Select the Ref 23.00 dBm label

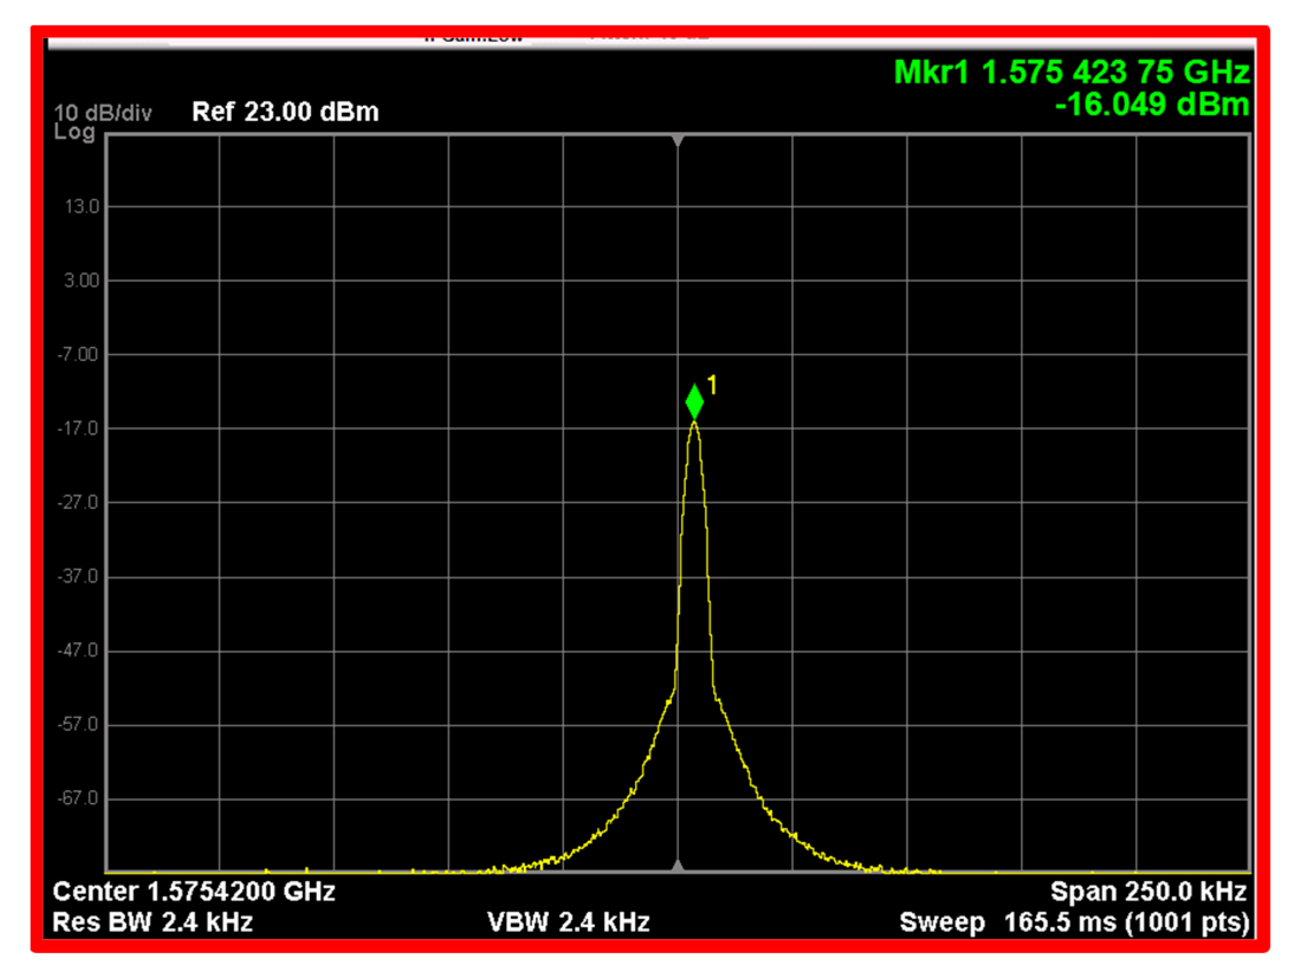point(285,112)
